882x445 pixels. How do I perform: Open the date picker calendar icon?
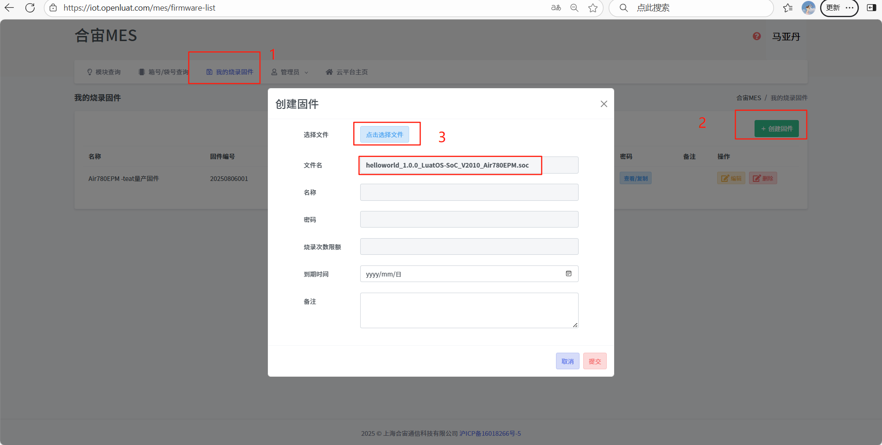(x=568, y=274)
